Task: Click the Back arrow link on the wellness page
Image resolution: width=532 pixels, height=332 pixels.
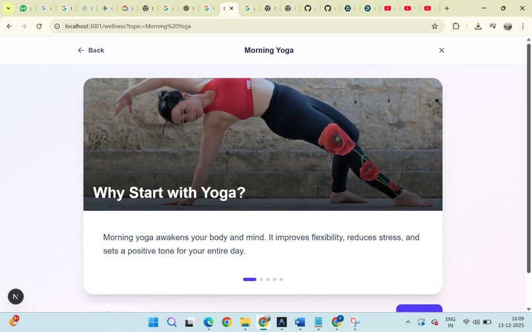Action: point(90,50)
